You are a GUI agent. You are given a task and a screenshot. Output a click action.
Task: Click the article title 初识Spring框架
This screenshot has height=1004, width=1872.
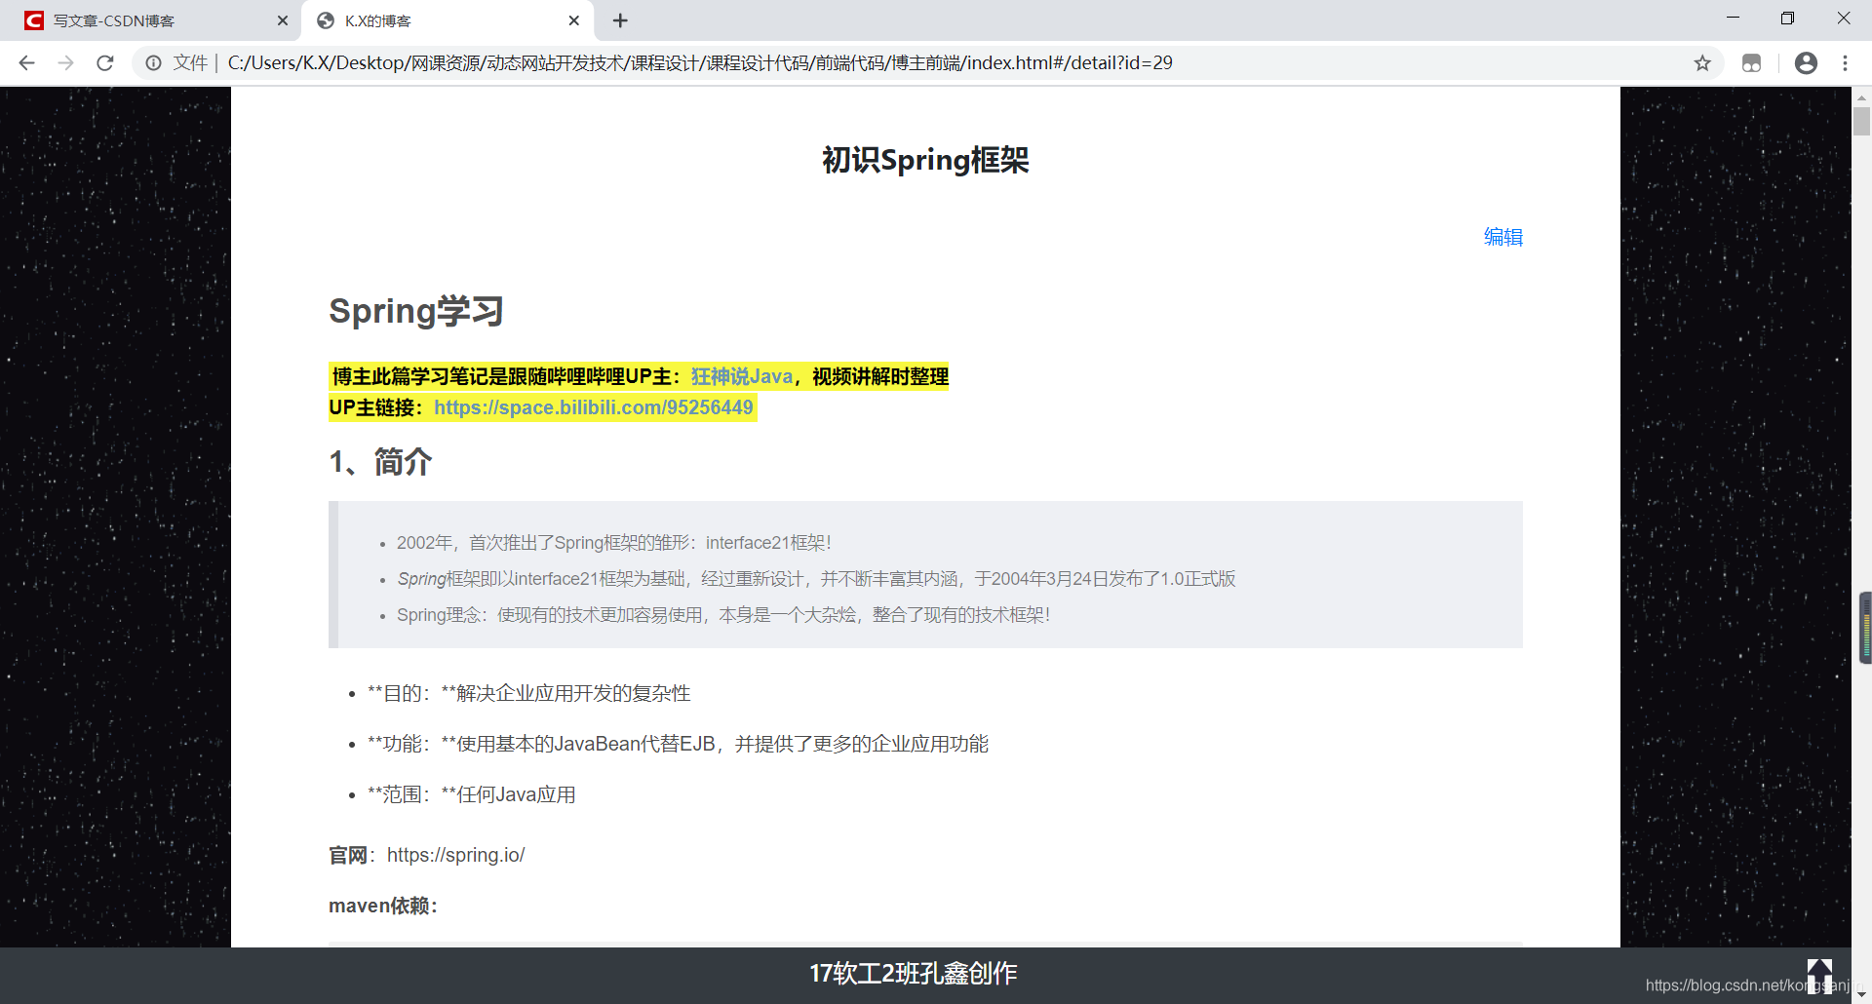[925, 160]
